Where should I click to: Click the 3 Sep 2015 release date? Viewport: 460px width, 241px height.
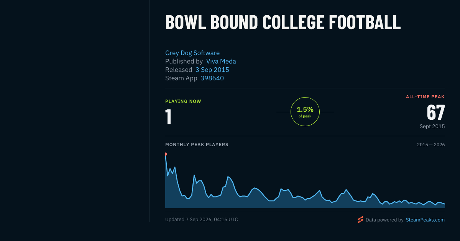point(212,70)
